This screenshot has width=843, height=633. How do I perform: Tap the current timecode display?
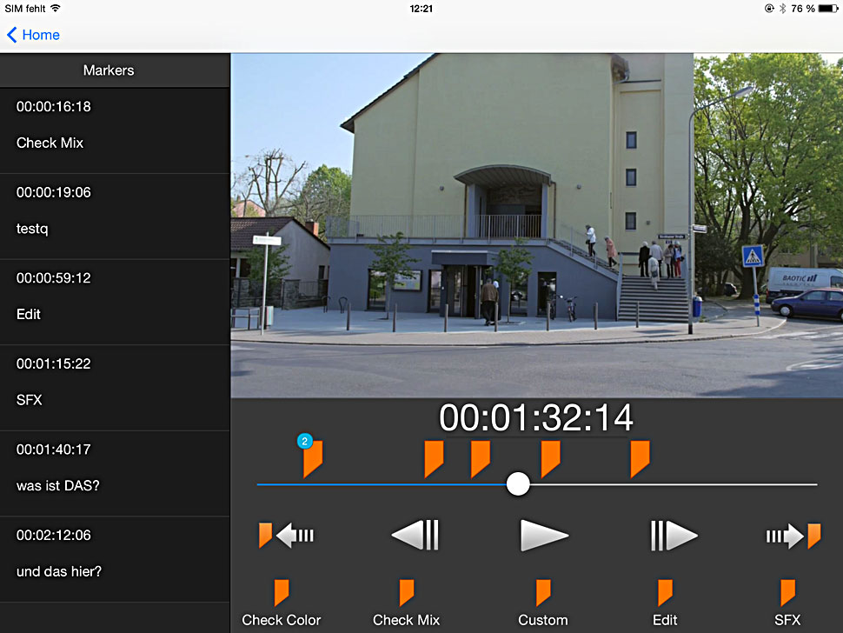536,418
